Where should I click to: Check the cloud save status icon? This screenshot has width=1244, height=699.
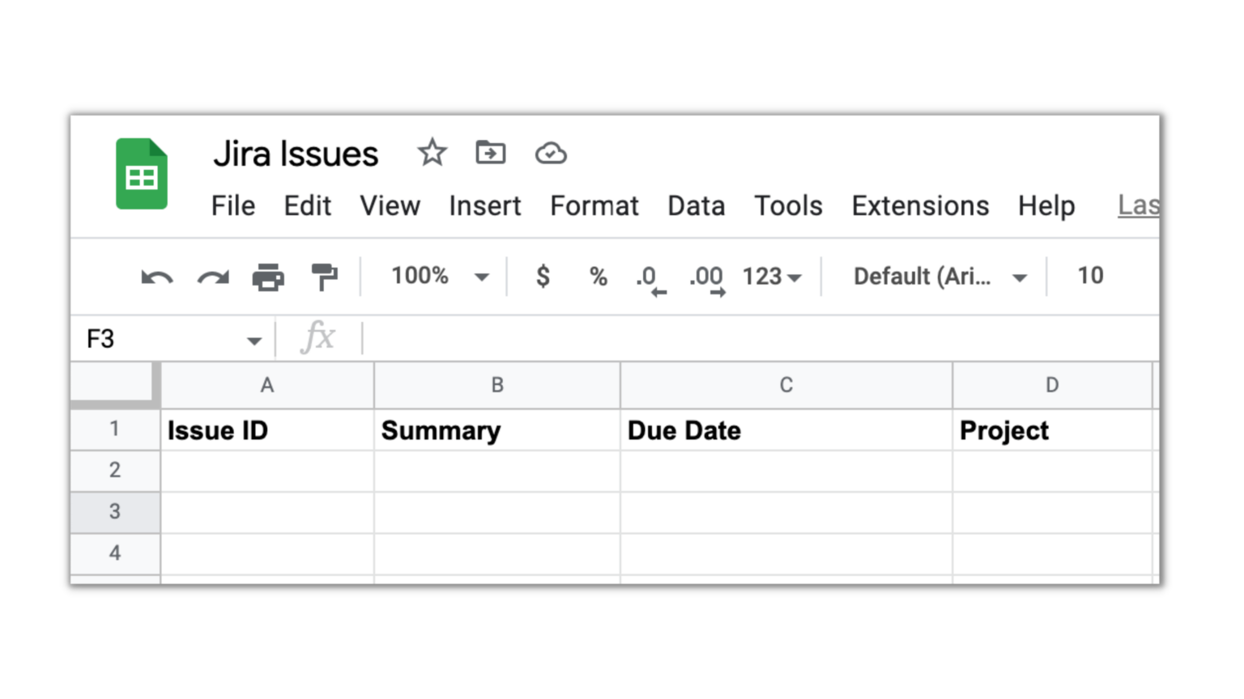pos(551,152)
